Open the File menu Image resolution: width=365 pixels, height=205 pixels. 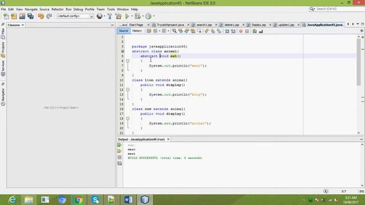click(3, 9)
